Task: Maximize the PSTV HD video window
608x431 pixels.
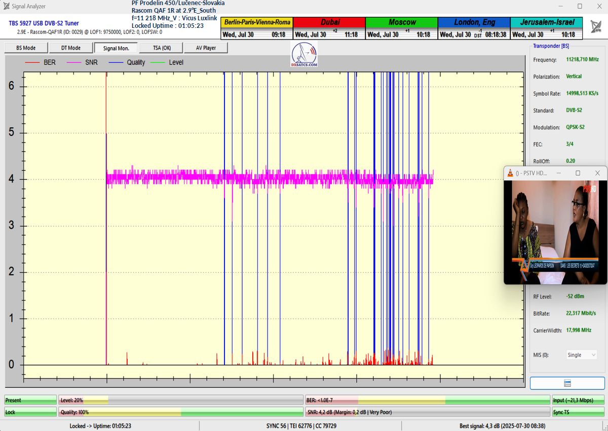Action: click(x=578, y=173)
